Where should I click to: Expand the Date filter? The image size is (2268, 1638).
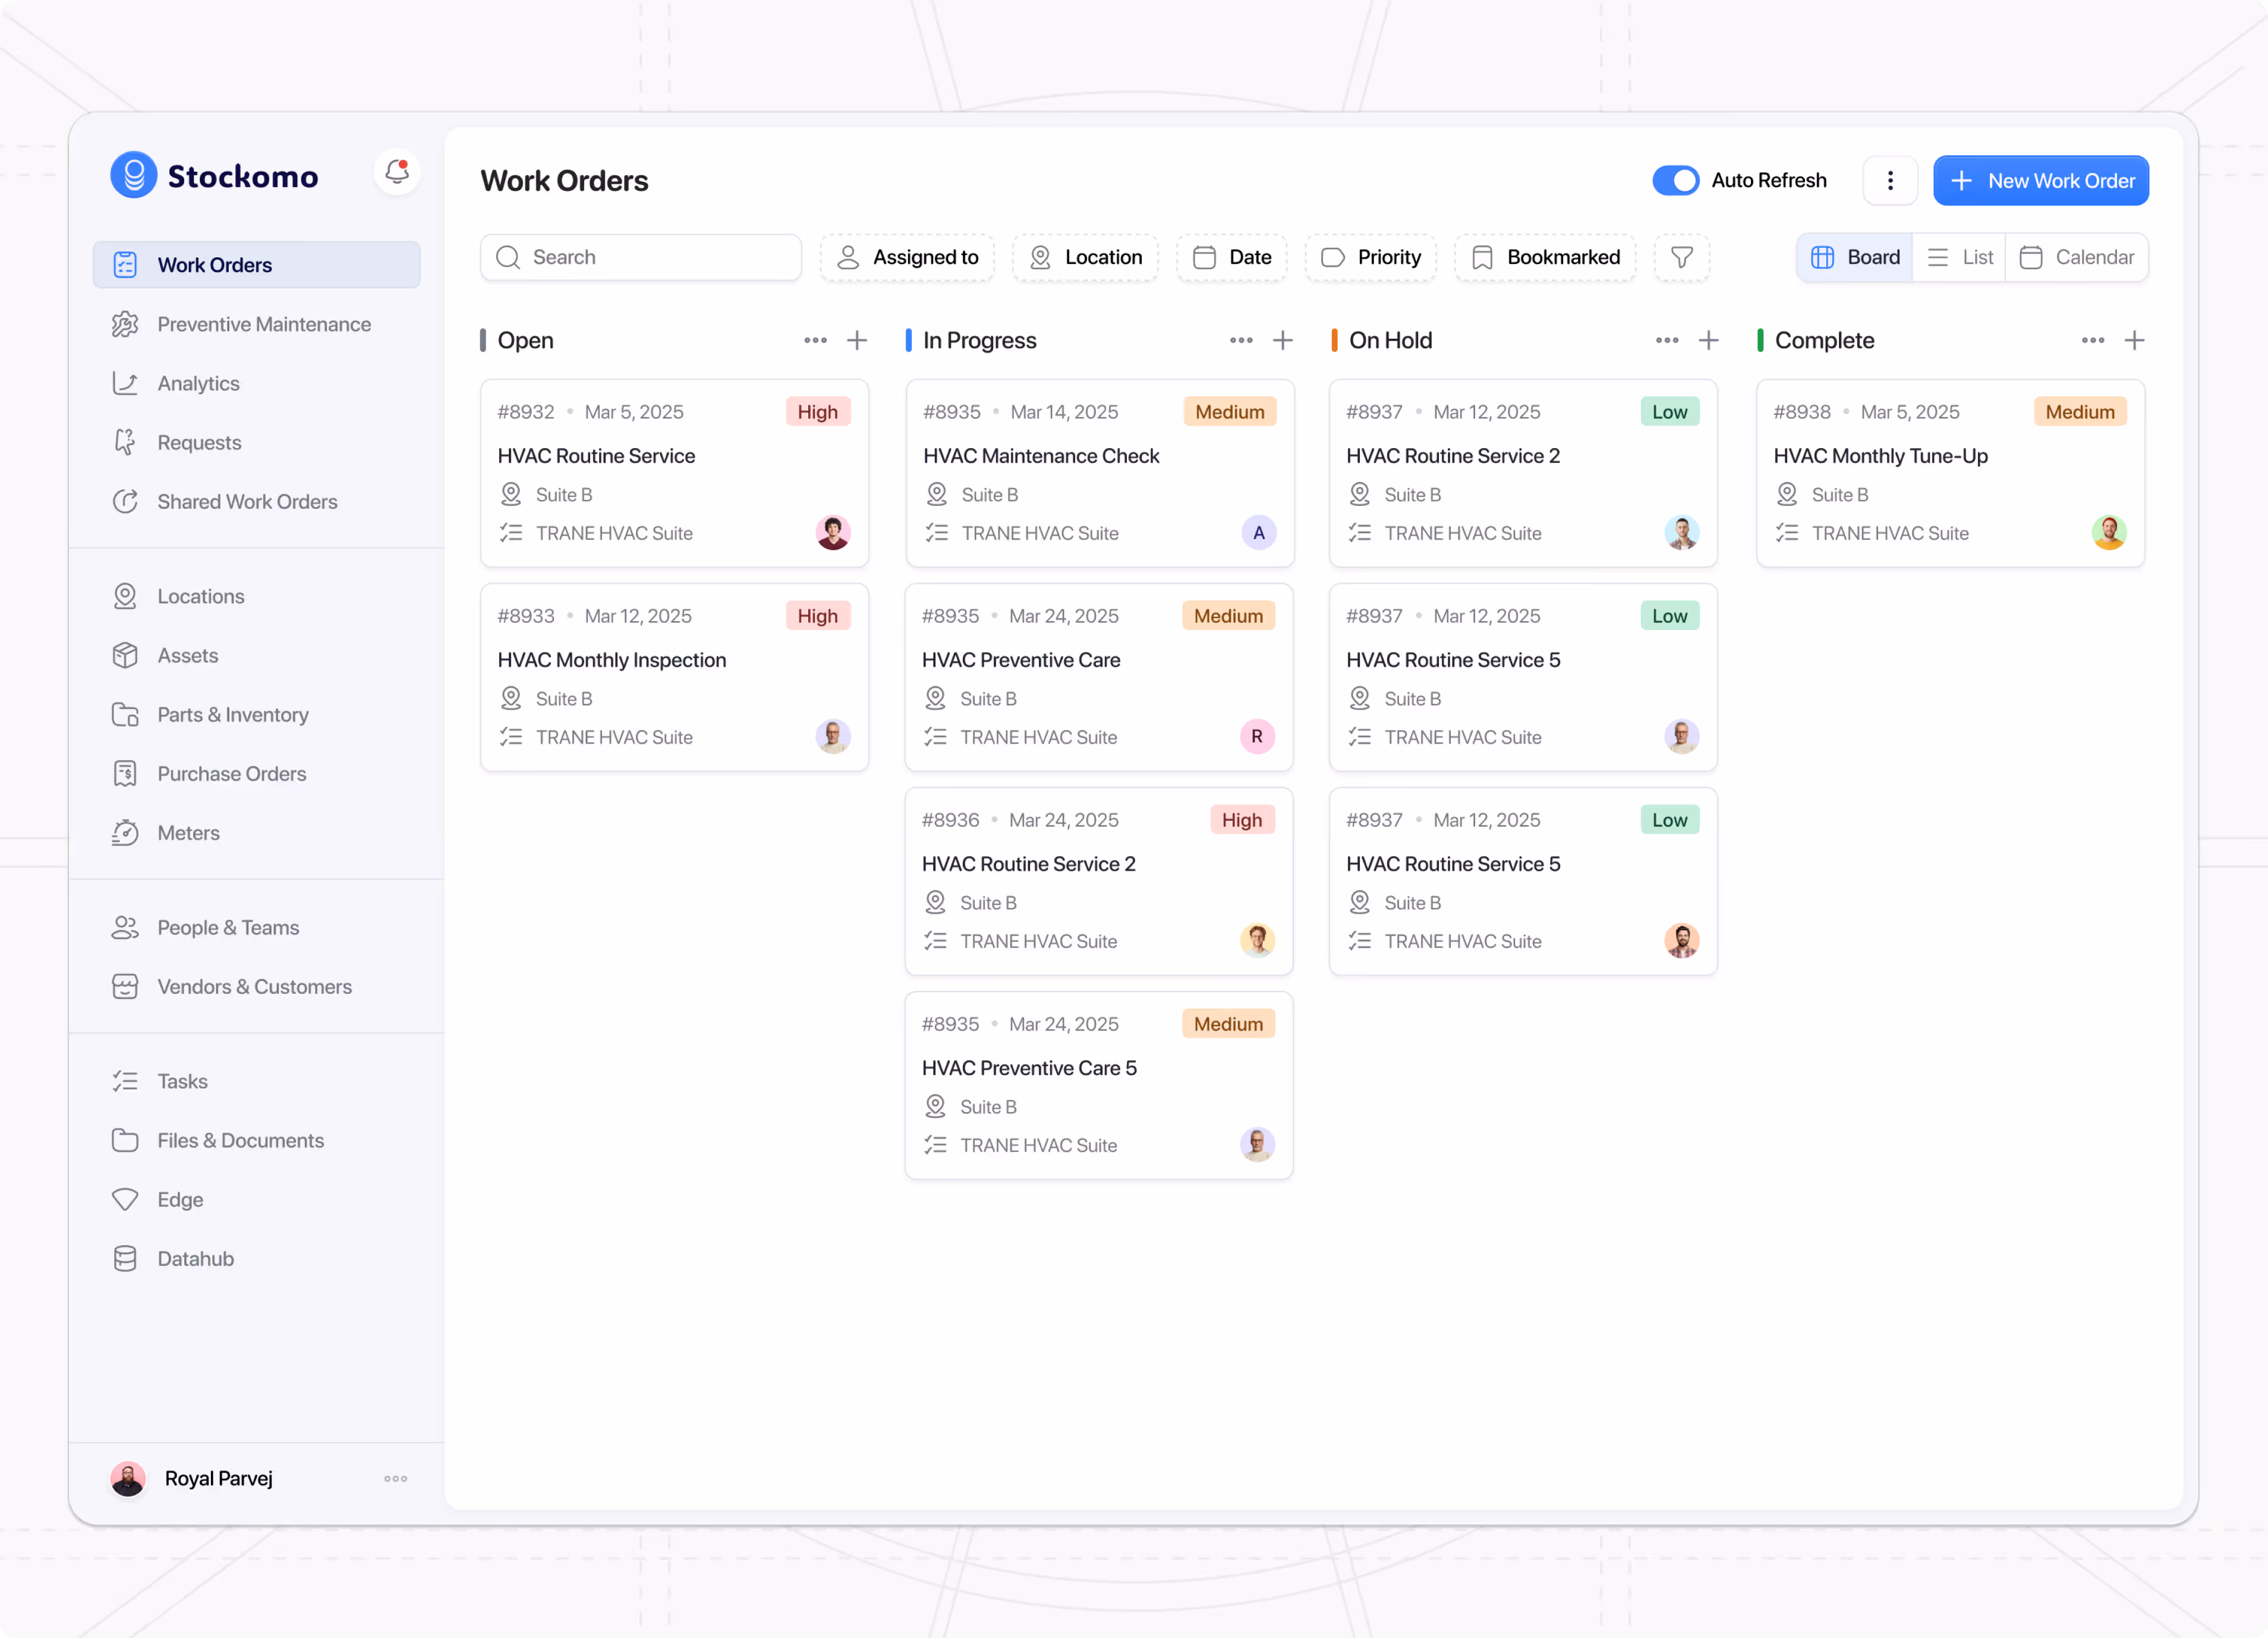click(x=1231, y=257)
